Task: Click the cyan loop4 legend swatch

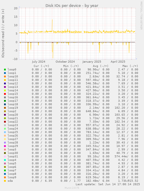Action: coord(5,160)
